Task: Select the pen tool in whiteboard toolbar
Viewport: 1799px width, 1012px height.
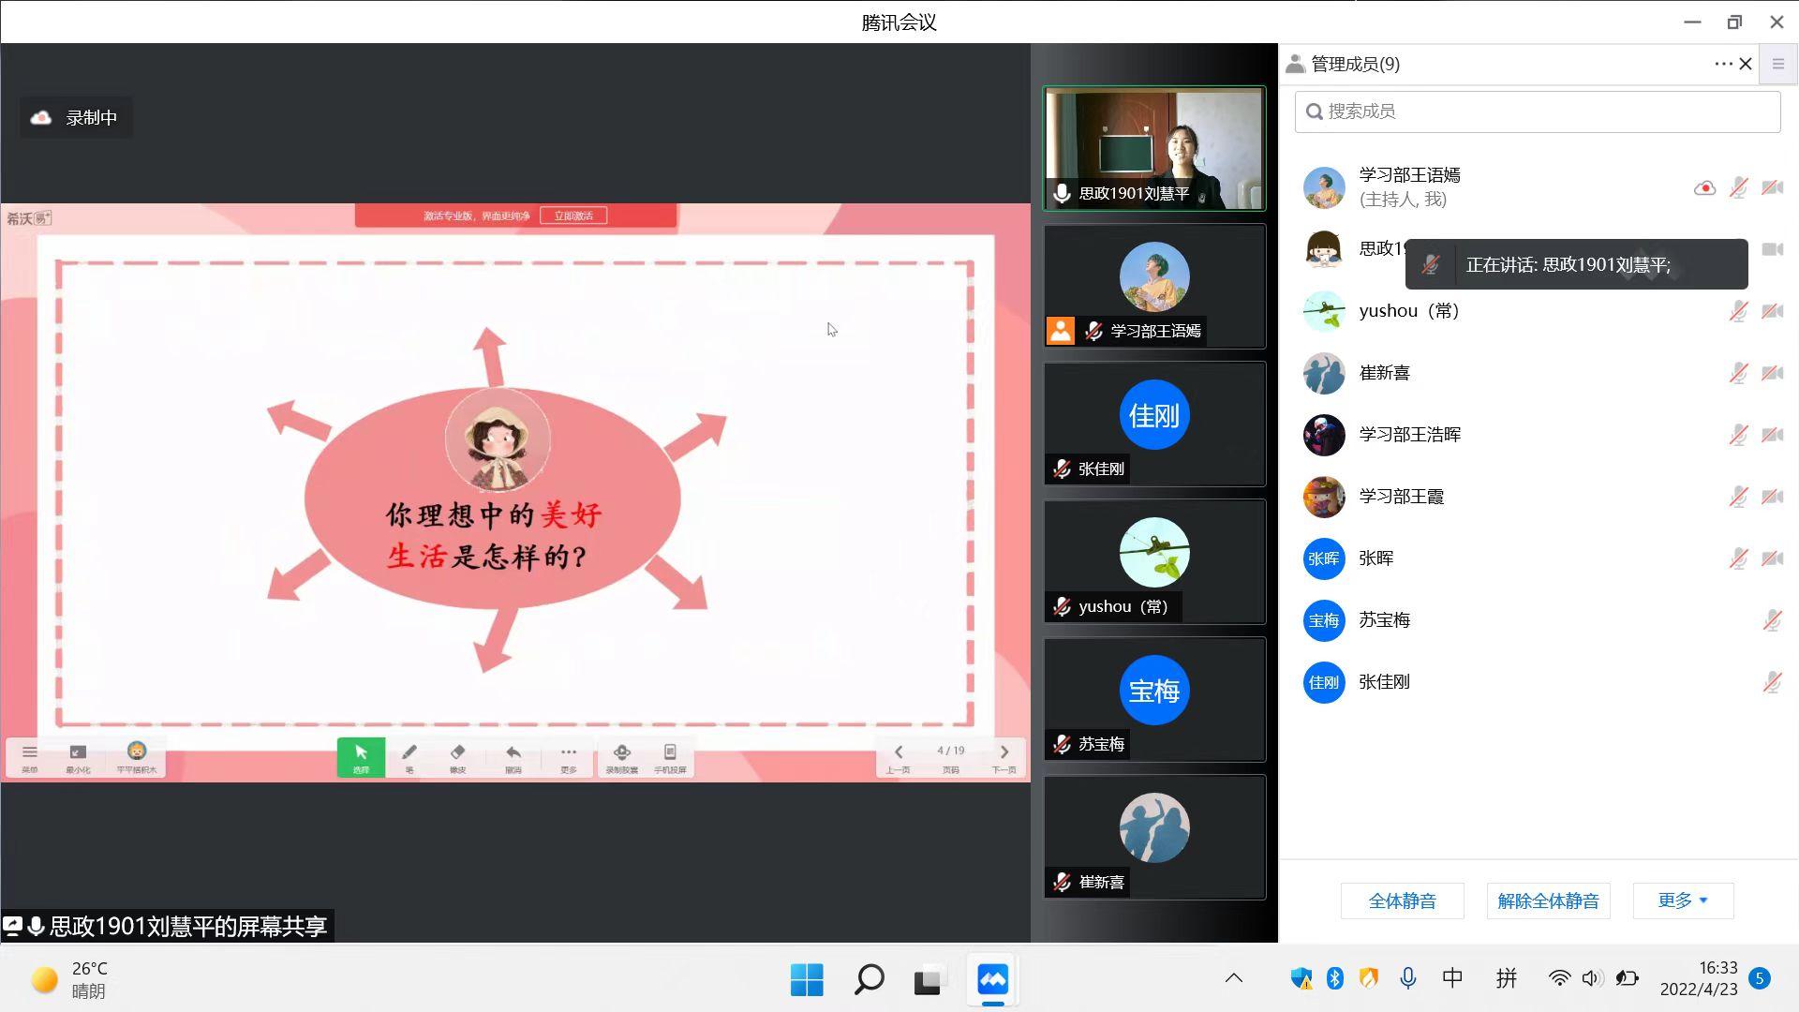Action: [x=409, y=756]
